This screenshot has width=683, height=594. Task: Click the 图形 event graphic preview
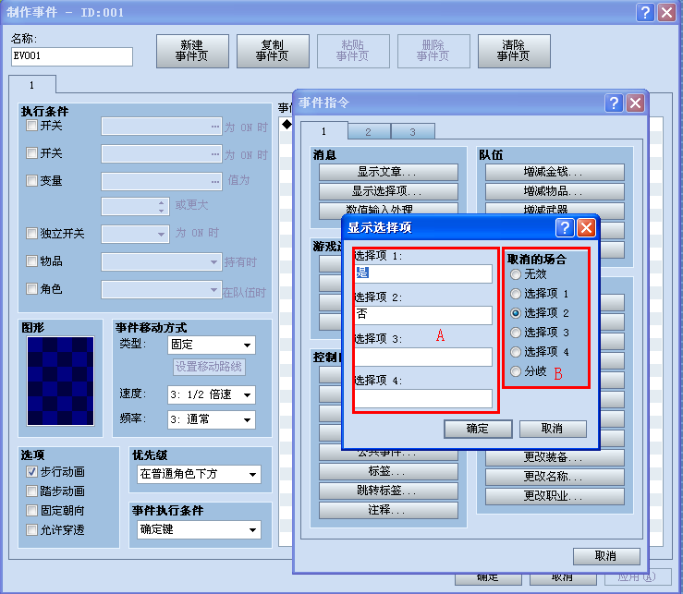[x=61, y=381]
